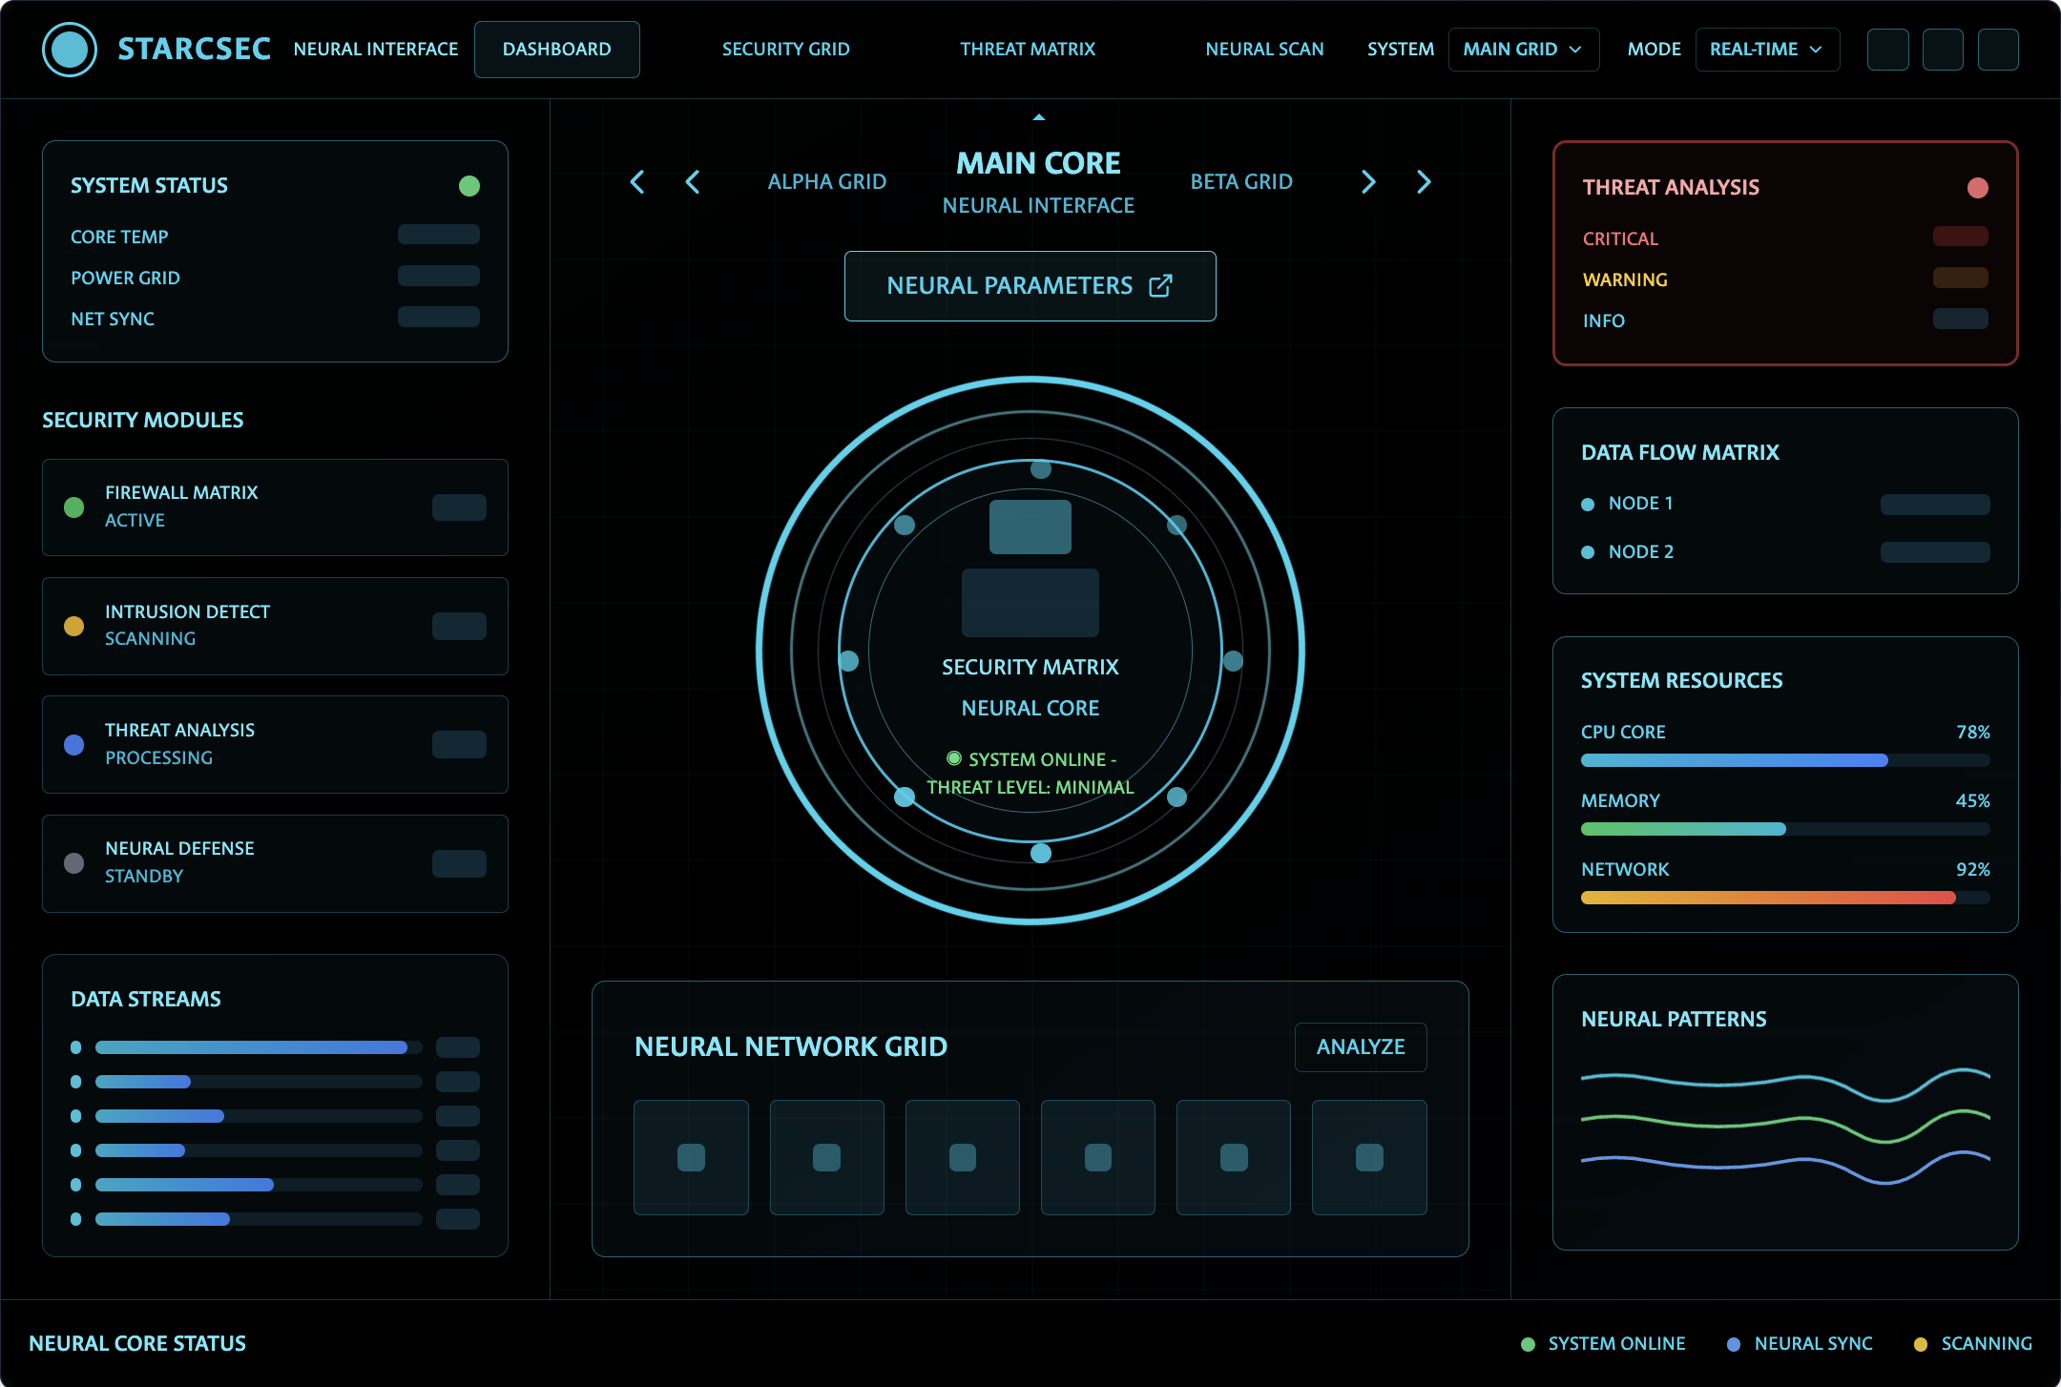Open the REAL-TIME mode dropdown
This screenshot has width=2061, height=1387.
coord(1767,50)
